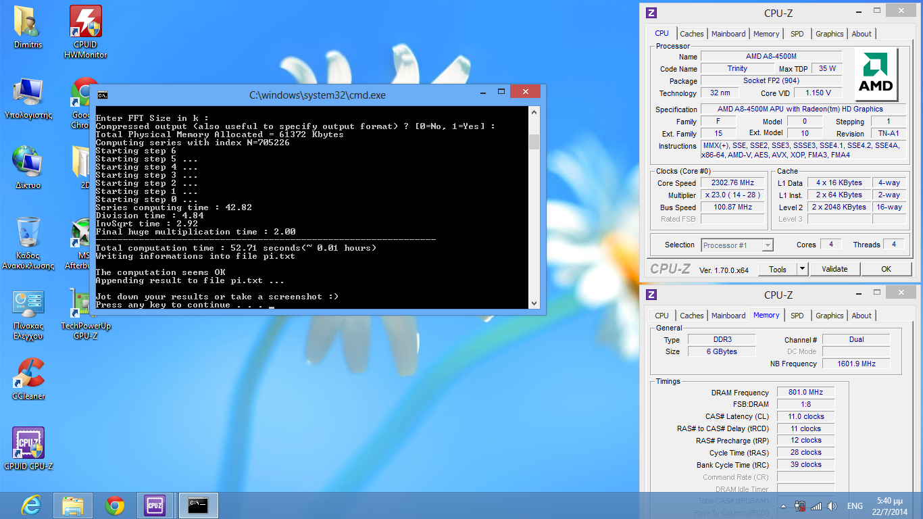Screen dimensions: 923x519
Task: Launch TechPowerUp GPU-Z shortcut
Action: [86, 314]
